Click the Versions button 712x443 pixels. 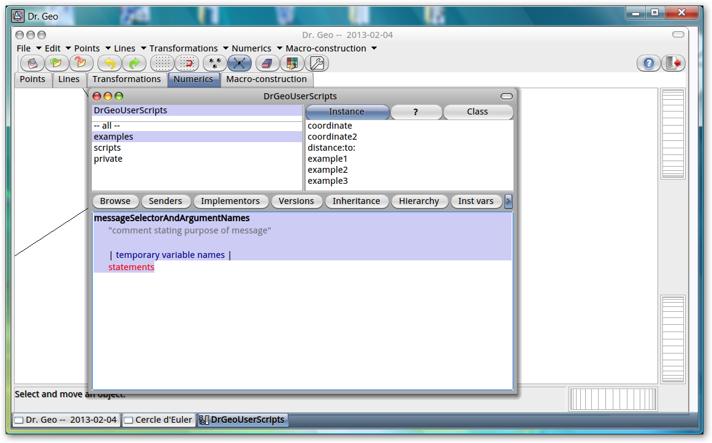297,201
